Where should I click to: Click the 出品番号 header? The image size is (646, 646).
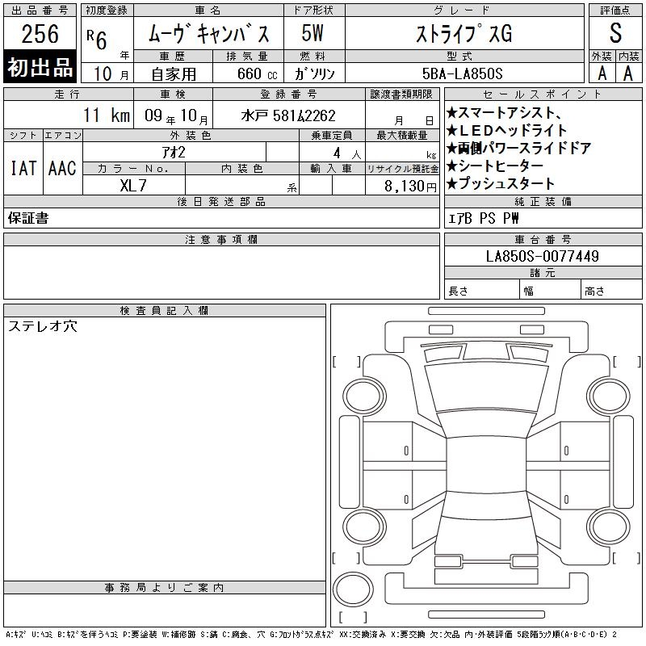[x=40, y=10]
